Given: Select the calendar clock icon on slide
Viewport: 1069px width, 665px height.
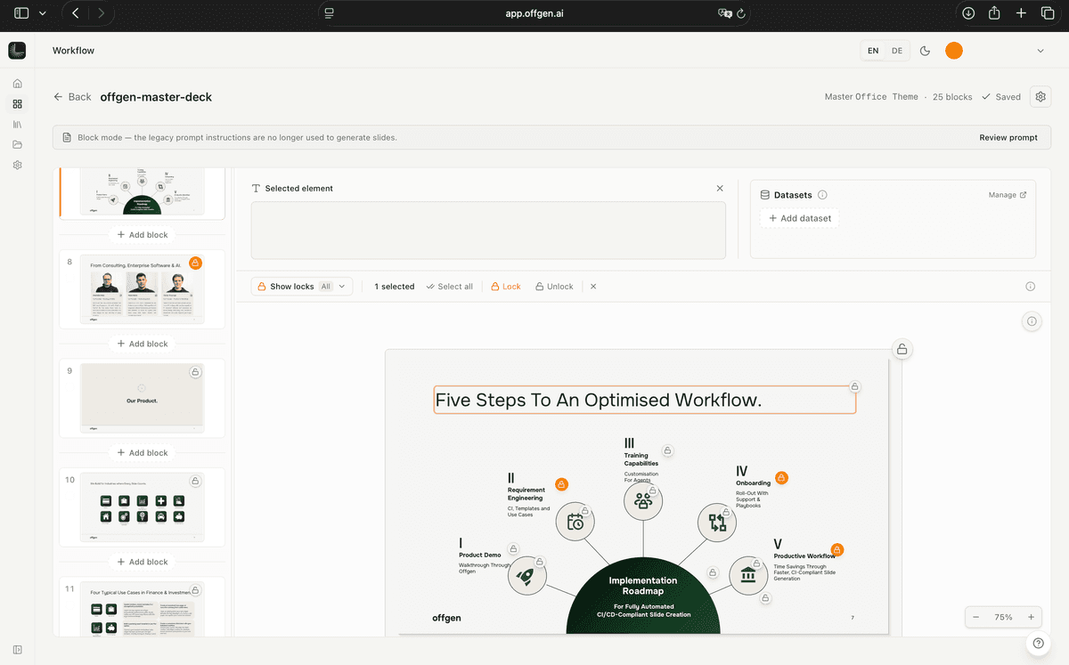Looking at the screenshot, I should click(x=575, y=522).
